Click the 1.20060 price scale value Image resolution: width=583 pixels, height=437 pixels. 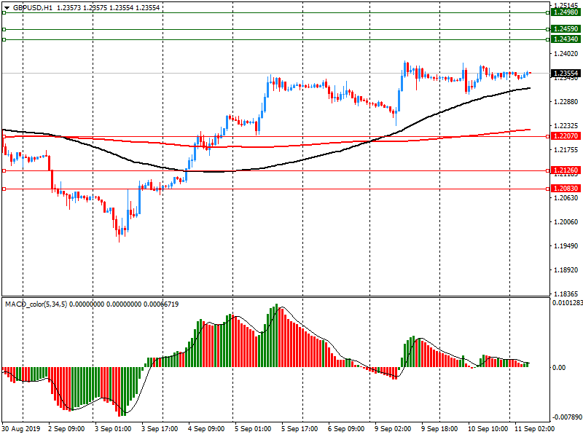coord(566,222)
